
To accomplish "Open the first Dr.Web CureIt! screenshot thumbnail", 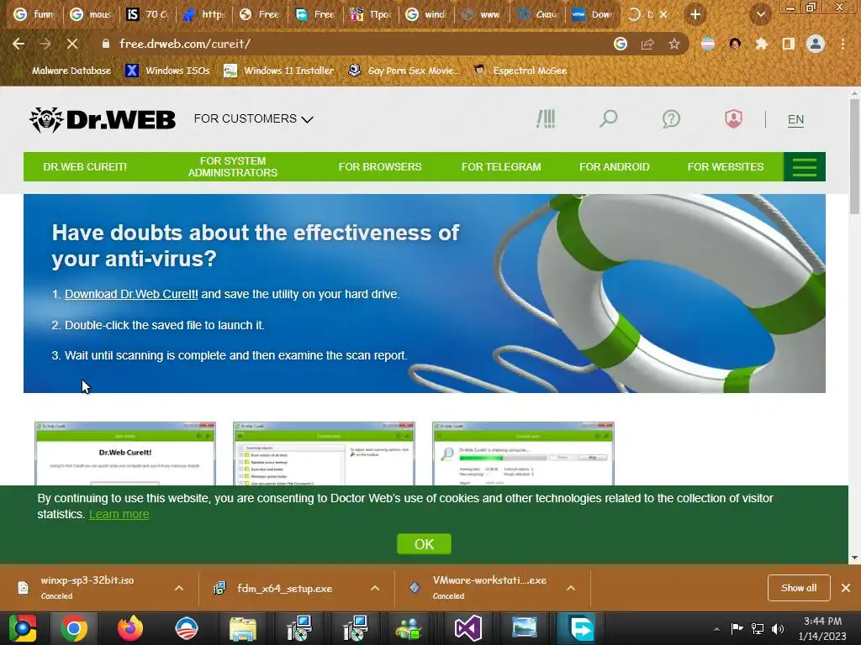I will (125, 454).
